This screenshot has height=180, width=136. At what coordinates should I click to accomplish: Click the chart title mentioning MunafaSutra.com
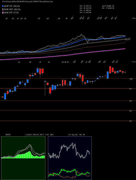(x=27, y=2)
